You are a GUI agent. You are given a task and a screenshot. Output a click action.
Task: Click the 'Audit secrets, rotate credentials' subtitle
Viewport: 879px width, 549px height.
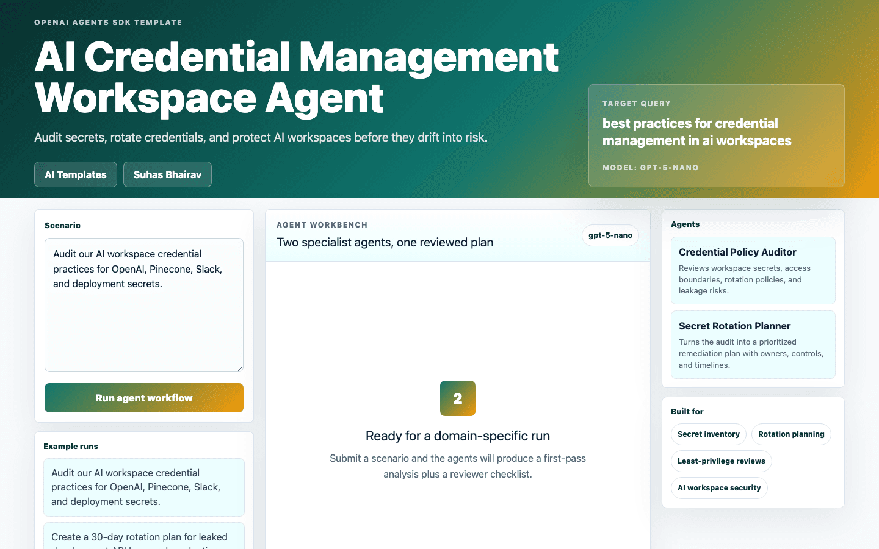tap(261, 137)
